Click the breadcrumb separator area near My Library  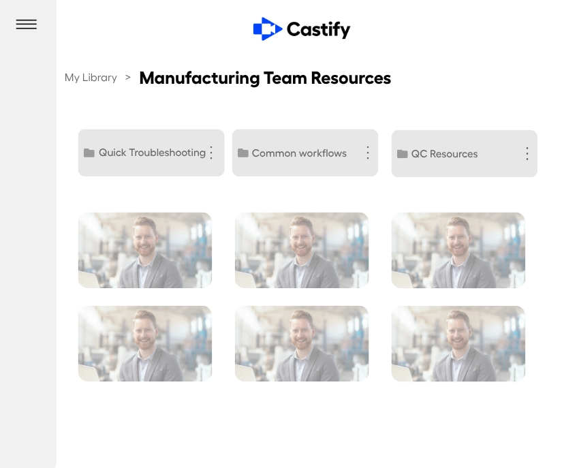[127, 78]
